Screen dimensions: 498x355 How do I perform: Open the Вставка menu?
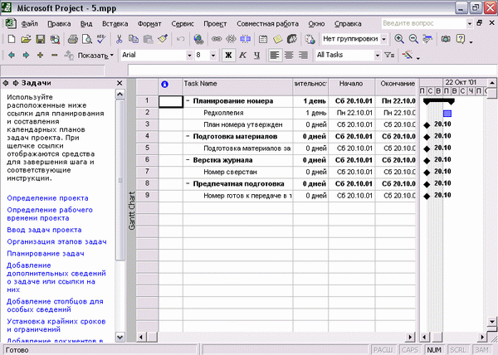point(115,24)
